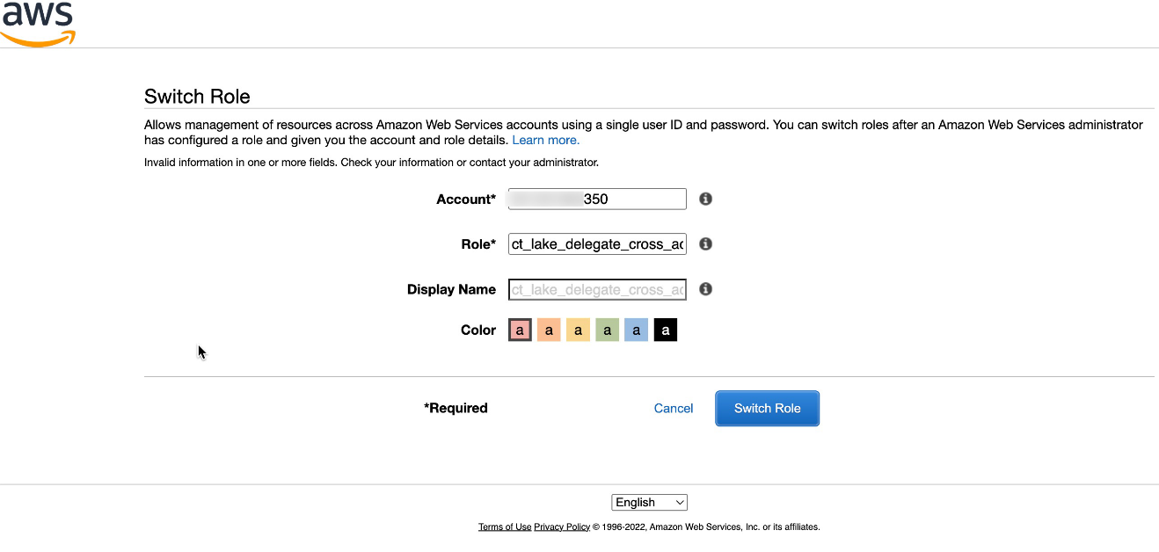Viewport: 1159px width, 552px height.
Task: Click the Account number input field
Action: click(597, 199)
